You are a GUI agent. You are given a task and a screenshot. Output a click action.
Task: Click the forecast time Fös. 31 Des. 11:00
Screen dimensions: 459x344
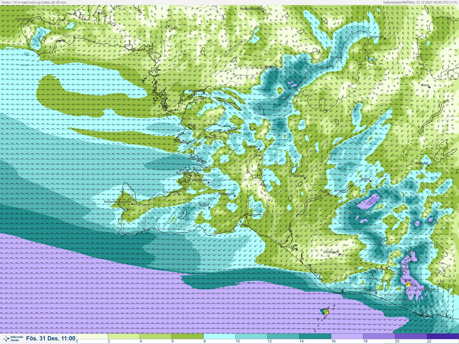tap(51, 338)
